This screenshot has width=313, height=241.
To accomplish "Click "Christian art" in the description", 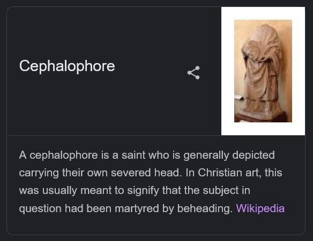I will (229, 173).
